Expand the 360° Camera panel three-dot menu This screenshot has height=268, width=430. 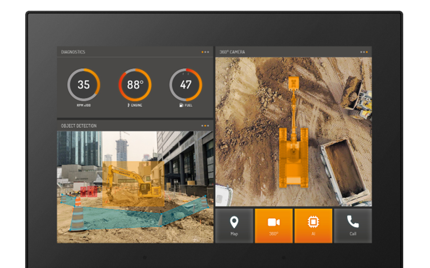coord(364,52)
